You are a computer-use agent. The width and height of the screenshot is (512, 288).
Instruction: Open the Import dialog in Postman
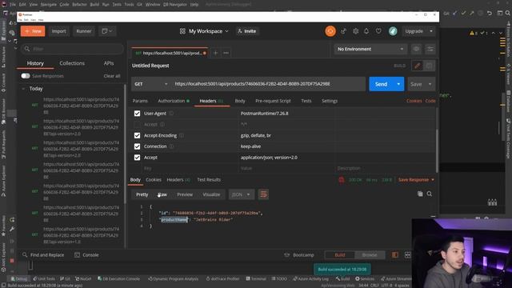(x=58, y=31)
